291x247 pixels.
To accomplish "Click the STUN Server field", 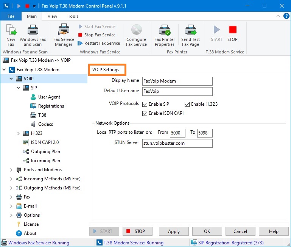I will click(177, 144).
